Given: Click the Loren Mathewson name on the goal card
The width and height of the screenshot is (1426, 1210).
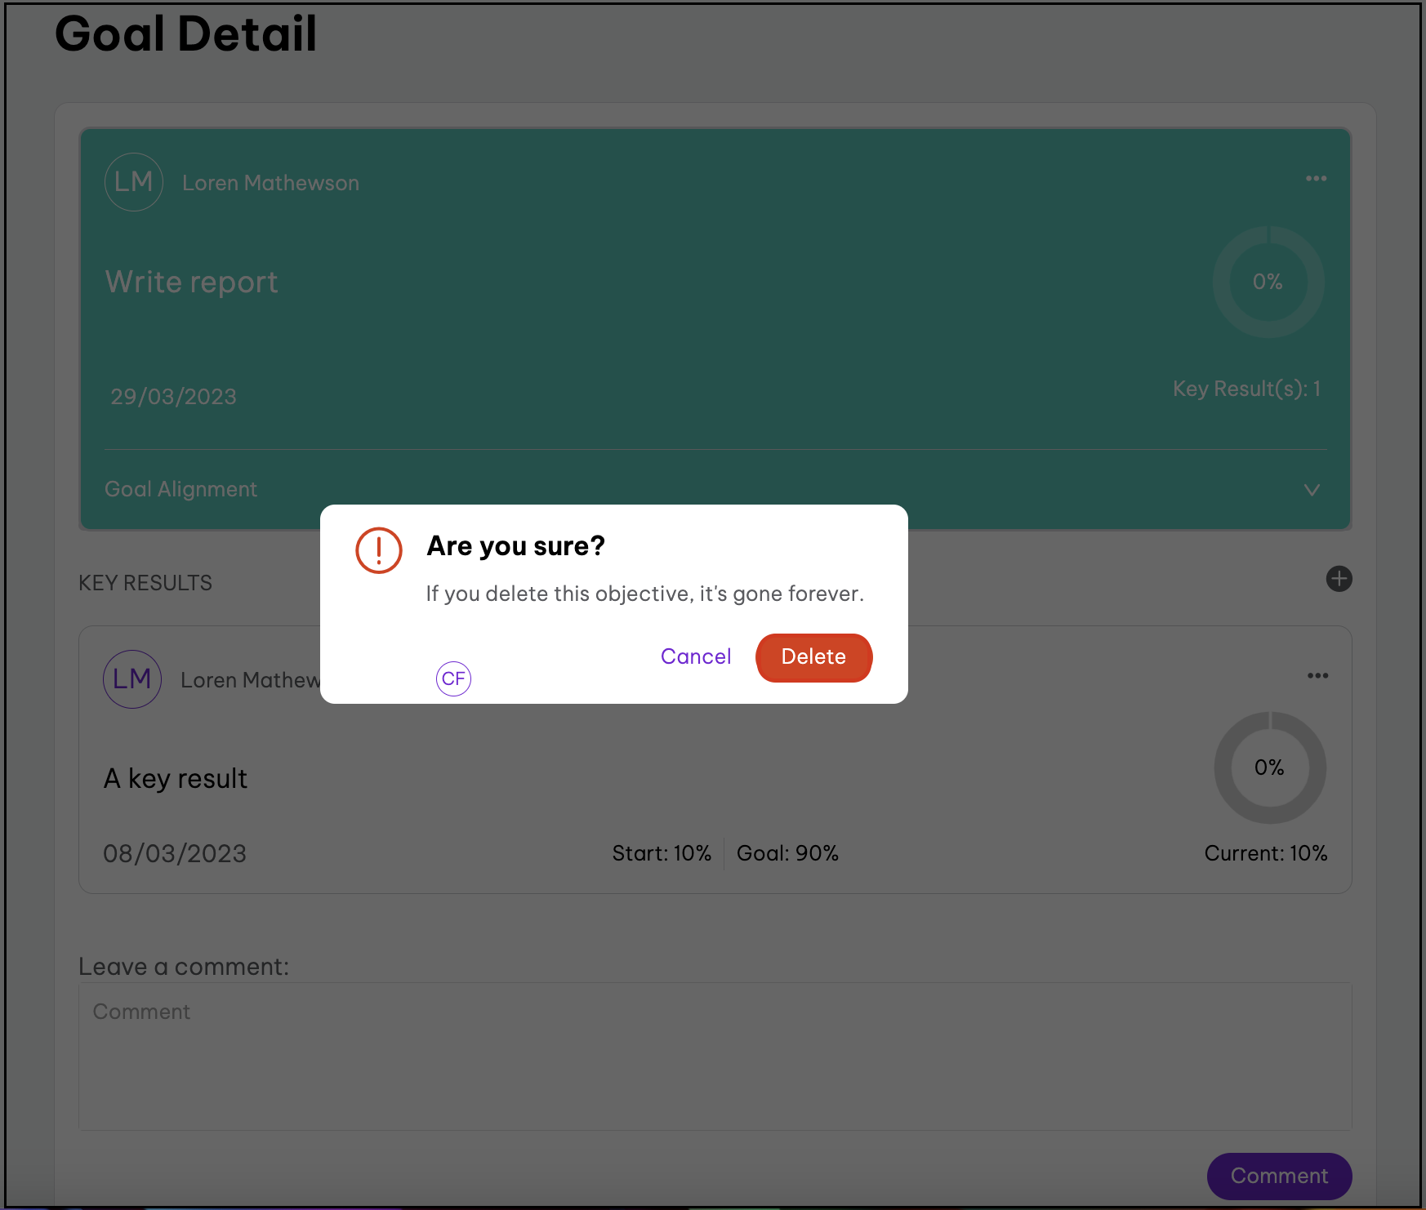Looking at the screenshot, I should click(x=270, y=183).
